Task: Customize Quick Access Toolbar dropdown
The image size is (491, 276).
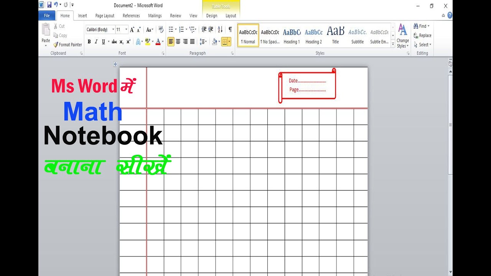Action: click(73, 5)
